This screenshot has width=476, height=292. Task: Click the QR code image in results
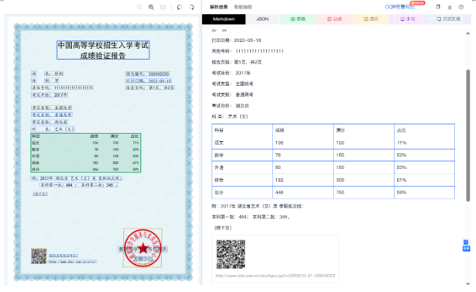pos(231,254)
